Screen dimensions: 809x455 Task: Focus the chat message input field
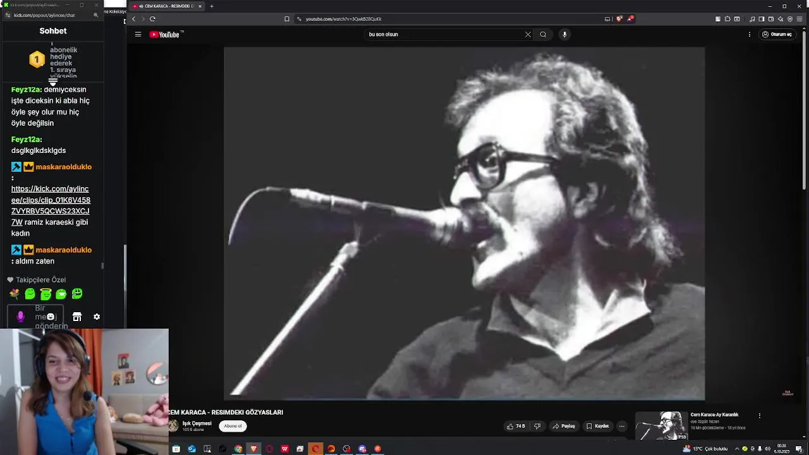pyautogui.click(x=37, y=317)
